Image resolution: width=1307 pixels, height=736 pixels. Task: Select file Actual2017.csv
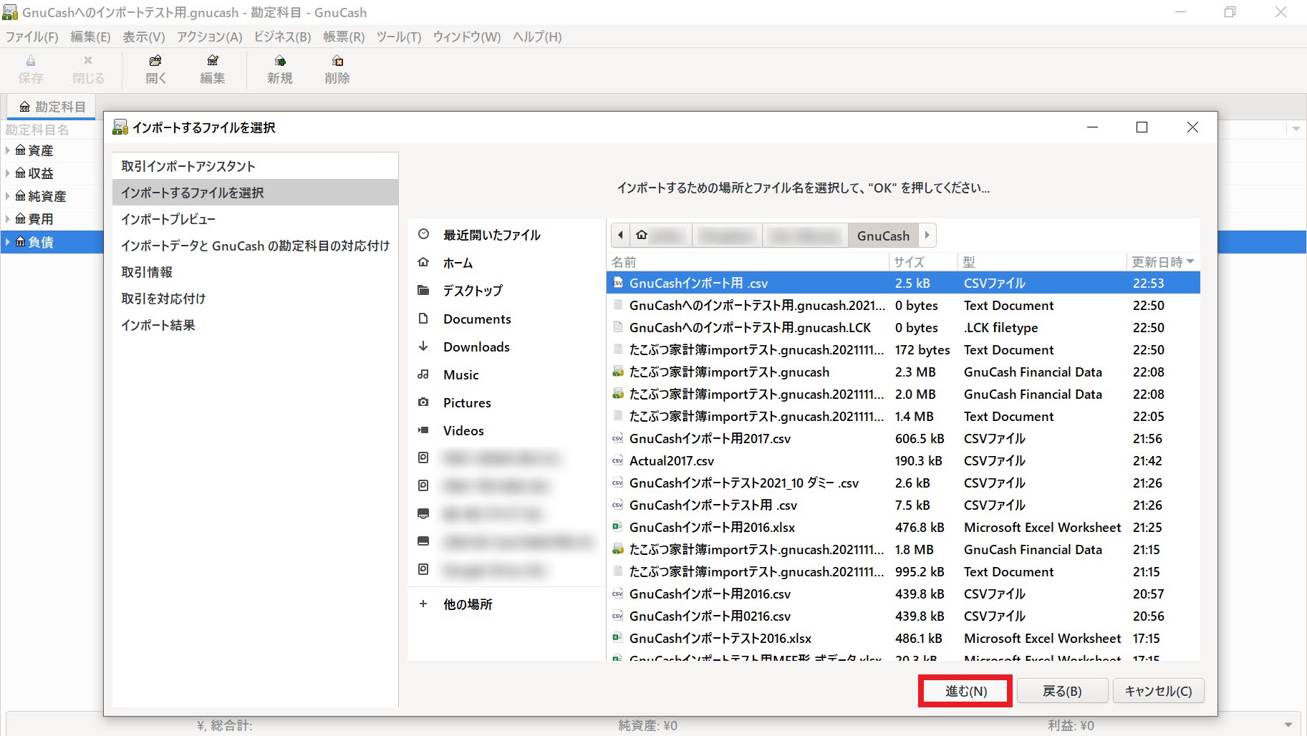(903, 460)
